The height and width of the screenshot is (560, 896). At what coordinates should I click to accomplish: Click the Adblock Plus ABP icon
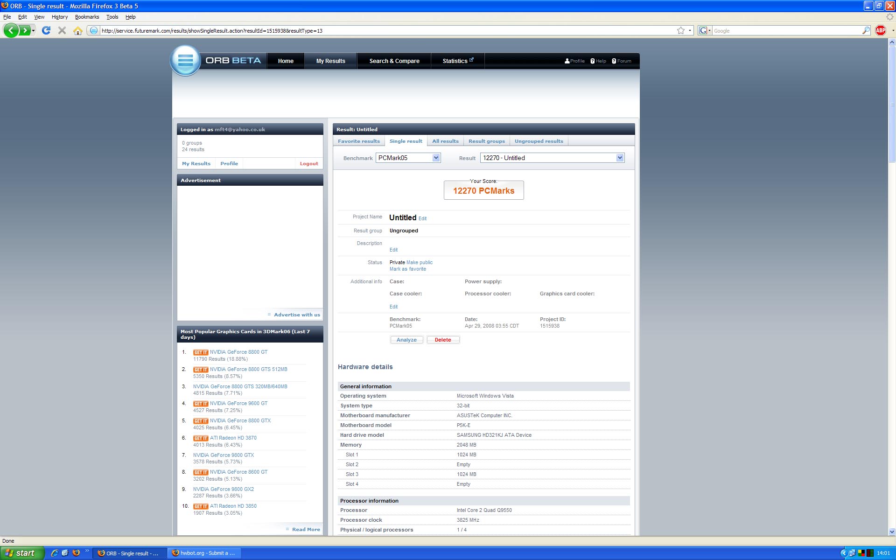(881, 30)
